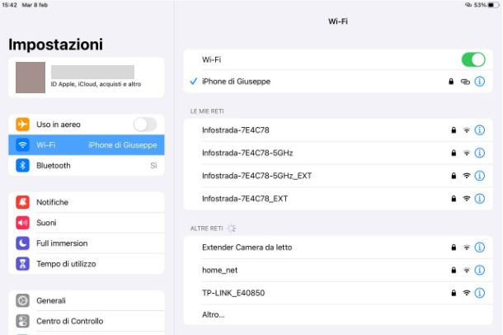Select the connected iPhone di Giuseppe network

click(x=338, y=82)
